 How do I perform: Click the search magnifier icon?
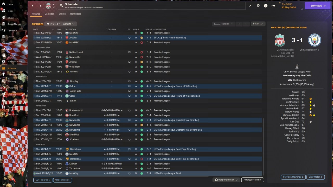(x=61, y=5)
